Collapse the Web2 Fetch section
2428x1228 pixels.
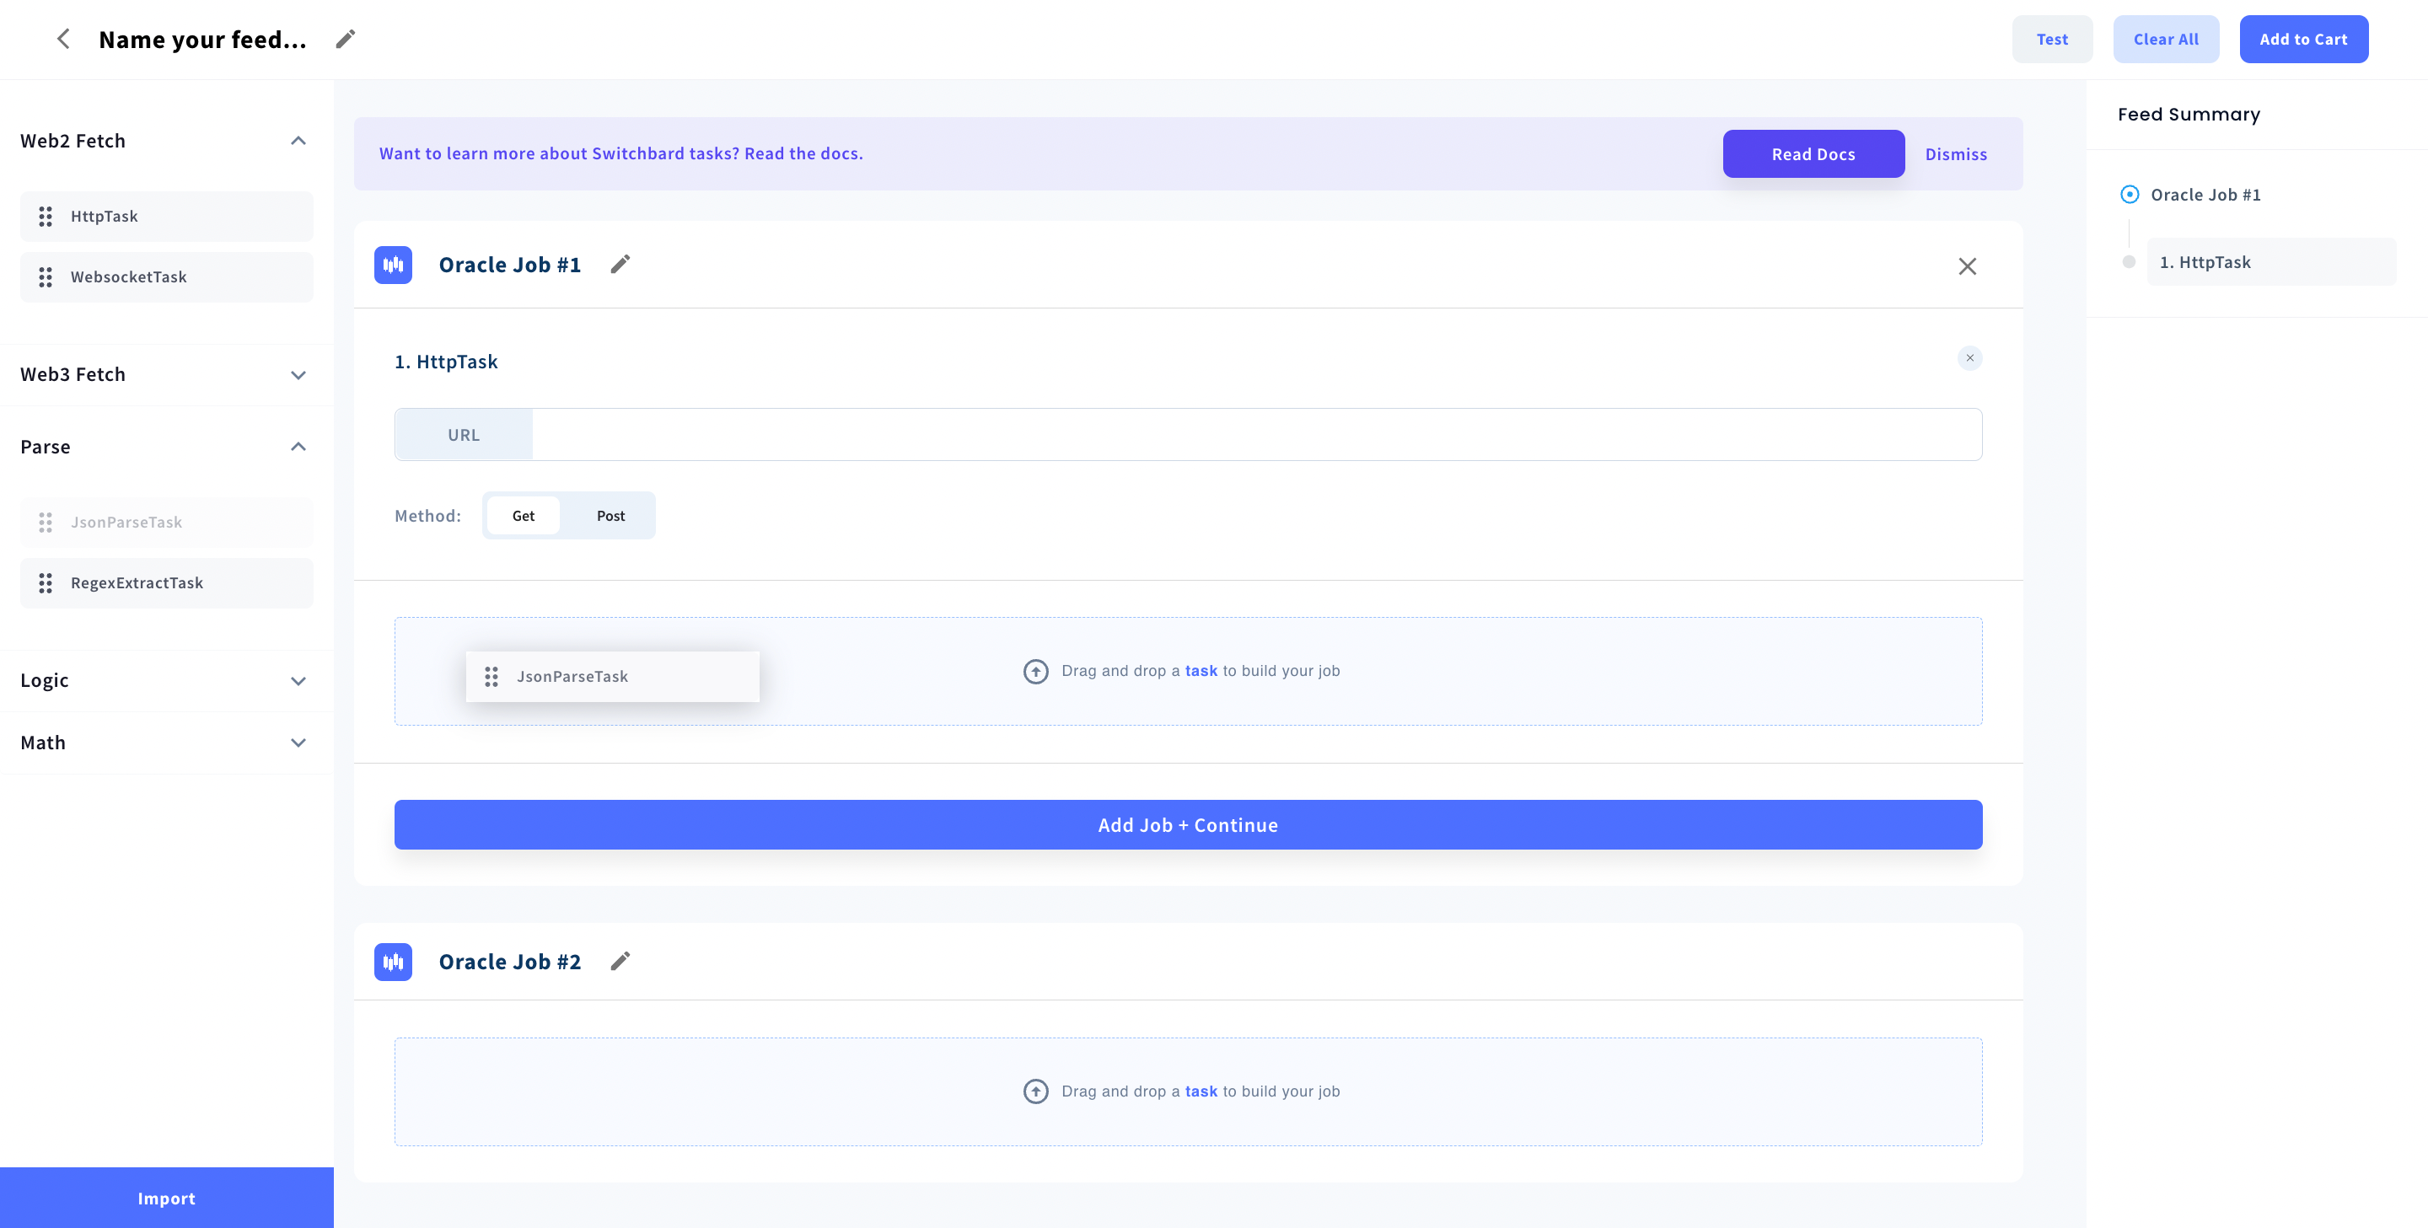(x=298, y=142)
